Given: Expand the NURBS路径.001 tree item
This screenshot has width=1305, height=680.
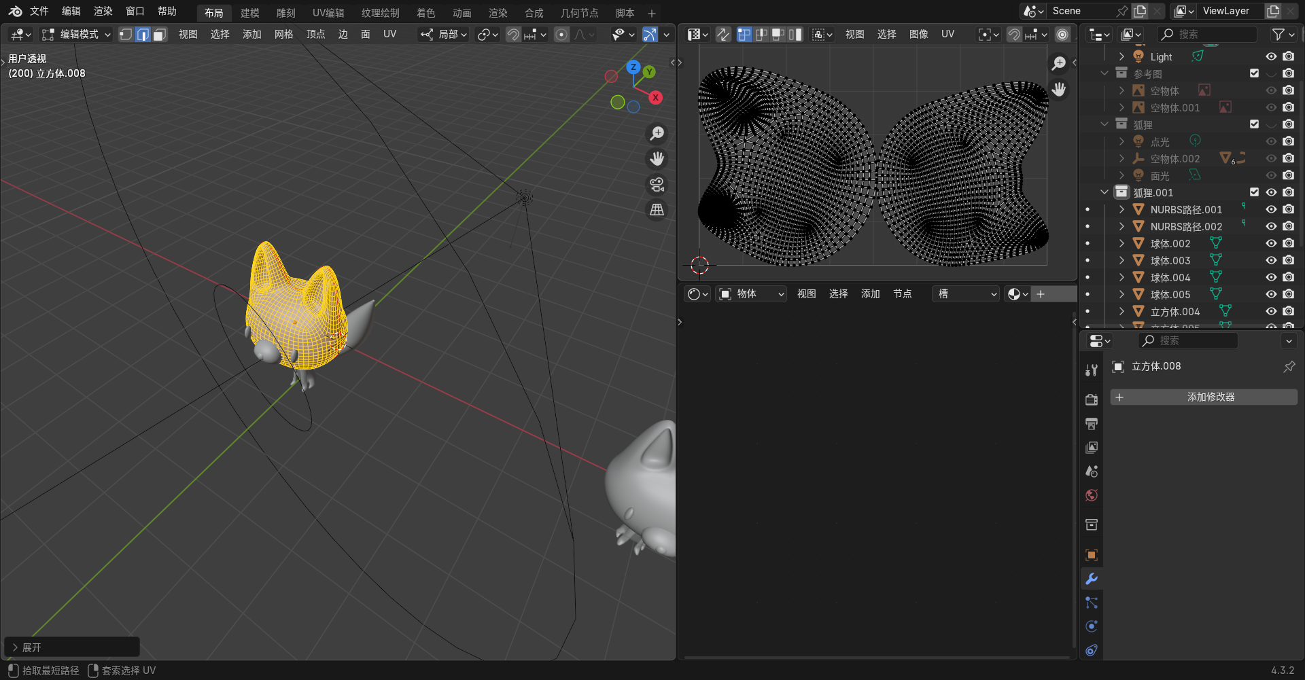Looking at the screenshot, I should tap(1121, 209).
